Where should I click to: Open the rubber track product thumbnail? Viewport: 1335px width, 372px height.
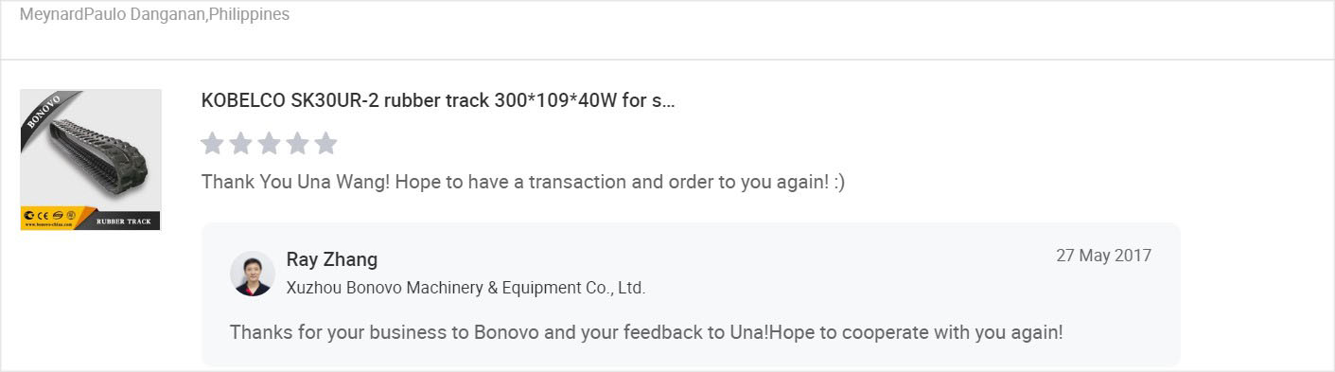91,160
